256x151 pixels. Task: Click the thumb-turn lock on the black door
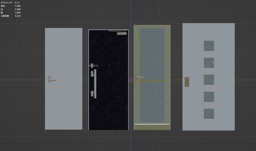pyautogui.click(x=94, y=65)
